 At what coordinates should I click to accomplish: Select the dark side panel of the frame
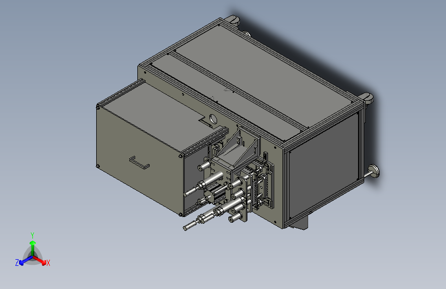point(325,166)
